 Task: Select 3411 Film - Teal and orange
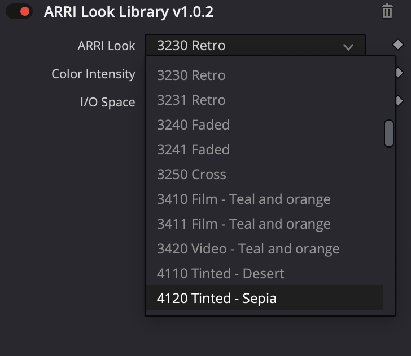point(264,224)
